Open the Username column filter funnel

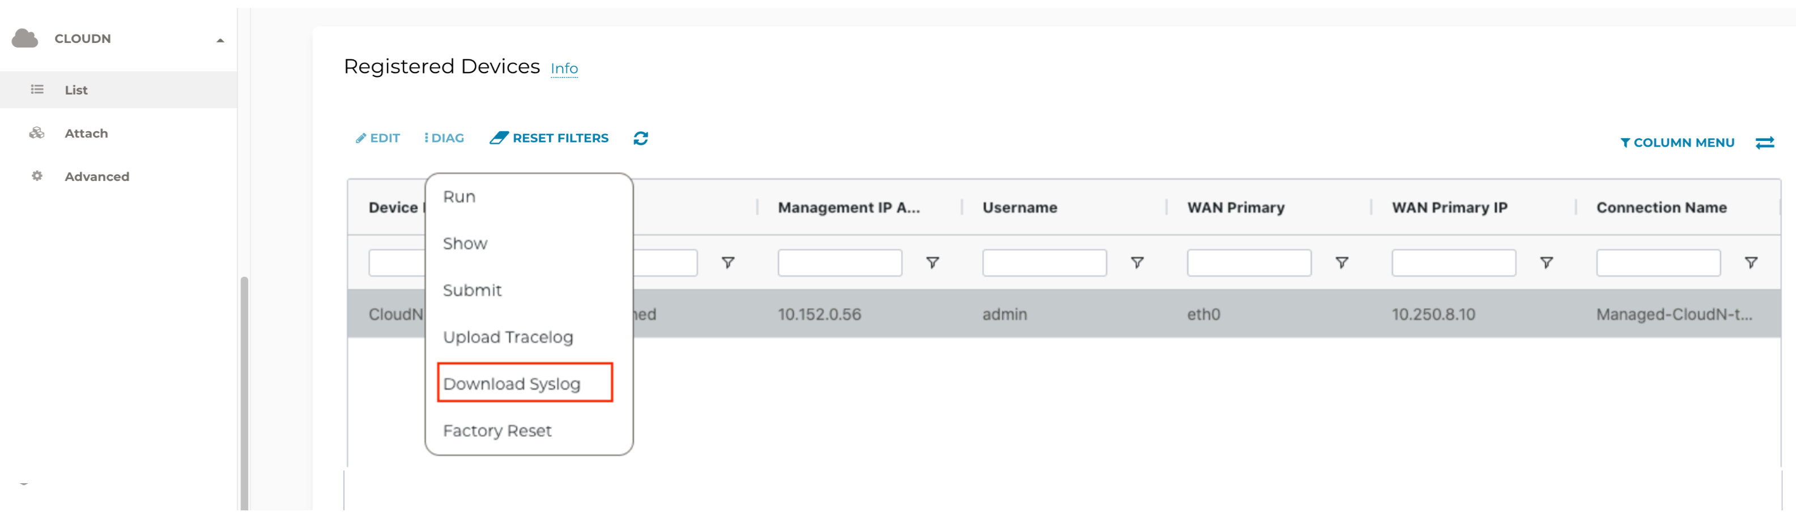click(1138, 263)
